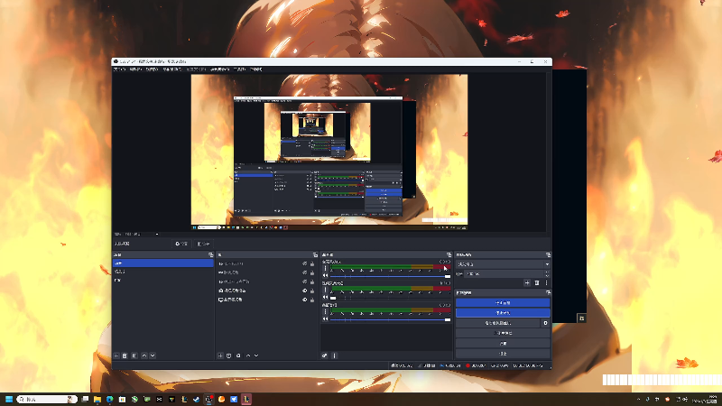Add a new source with the plus icon
The image size is (722, 406).
(x=220, y=355)
